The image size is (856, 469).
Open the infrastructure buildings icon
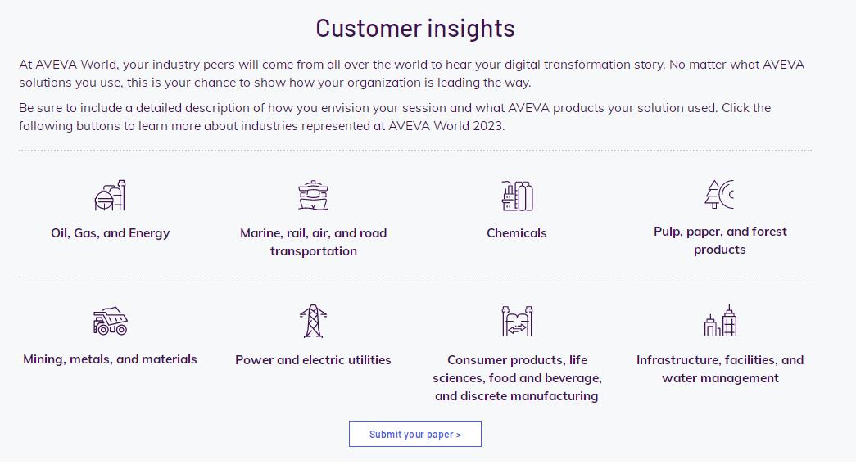pos(720,321)
